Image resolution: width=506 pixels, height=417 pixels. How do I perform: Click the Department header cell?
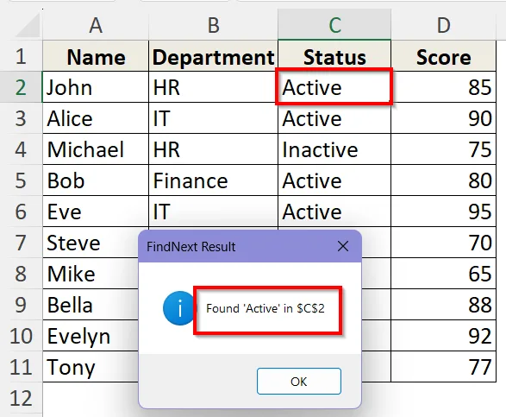pyautogui.click(x=213, y=56)
